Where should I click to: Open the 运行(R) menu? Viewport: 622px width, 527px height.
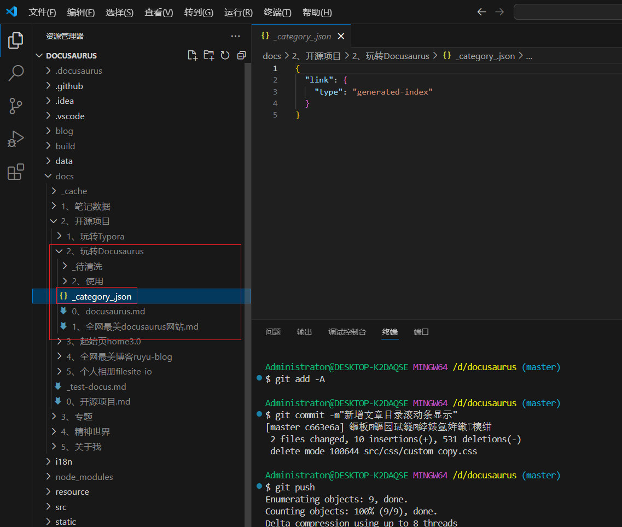pyautogui.click(x=239, y=12)
